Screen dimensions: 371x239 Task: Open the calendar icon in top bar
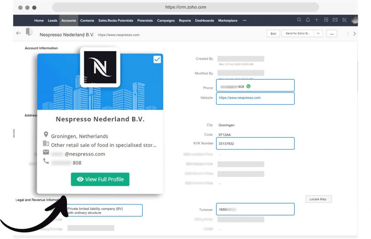(326, 20)
